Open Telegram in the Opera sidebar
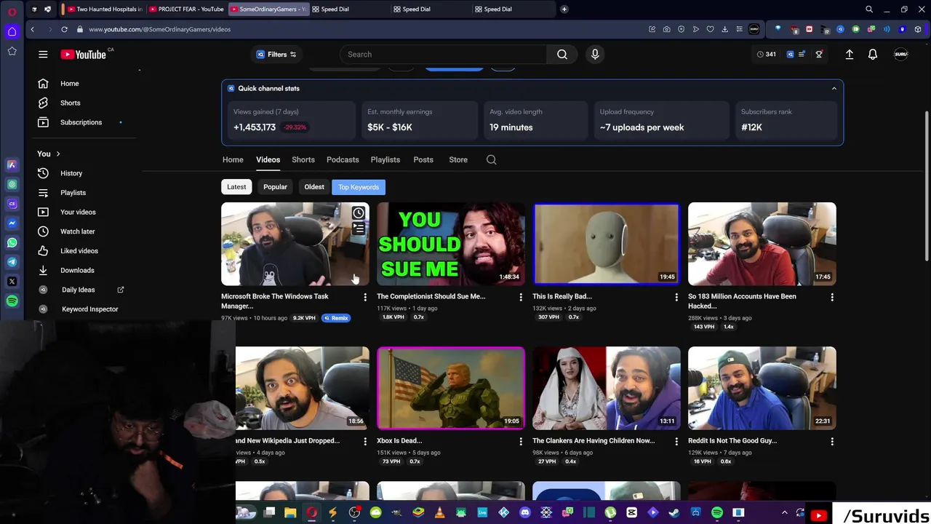The height and width of the screenshot is (524, 931). tap(12, 262)
